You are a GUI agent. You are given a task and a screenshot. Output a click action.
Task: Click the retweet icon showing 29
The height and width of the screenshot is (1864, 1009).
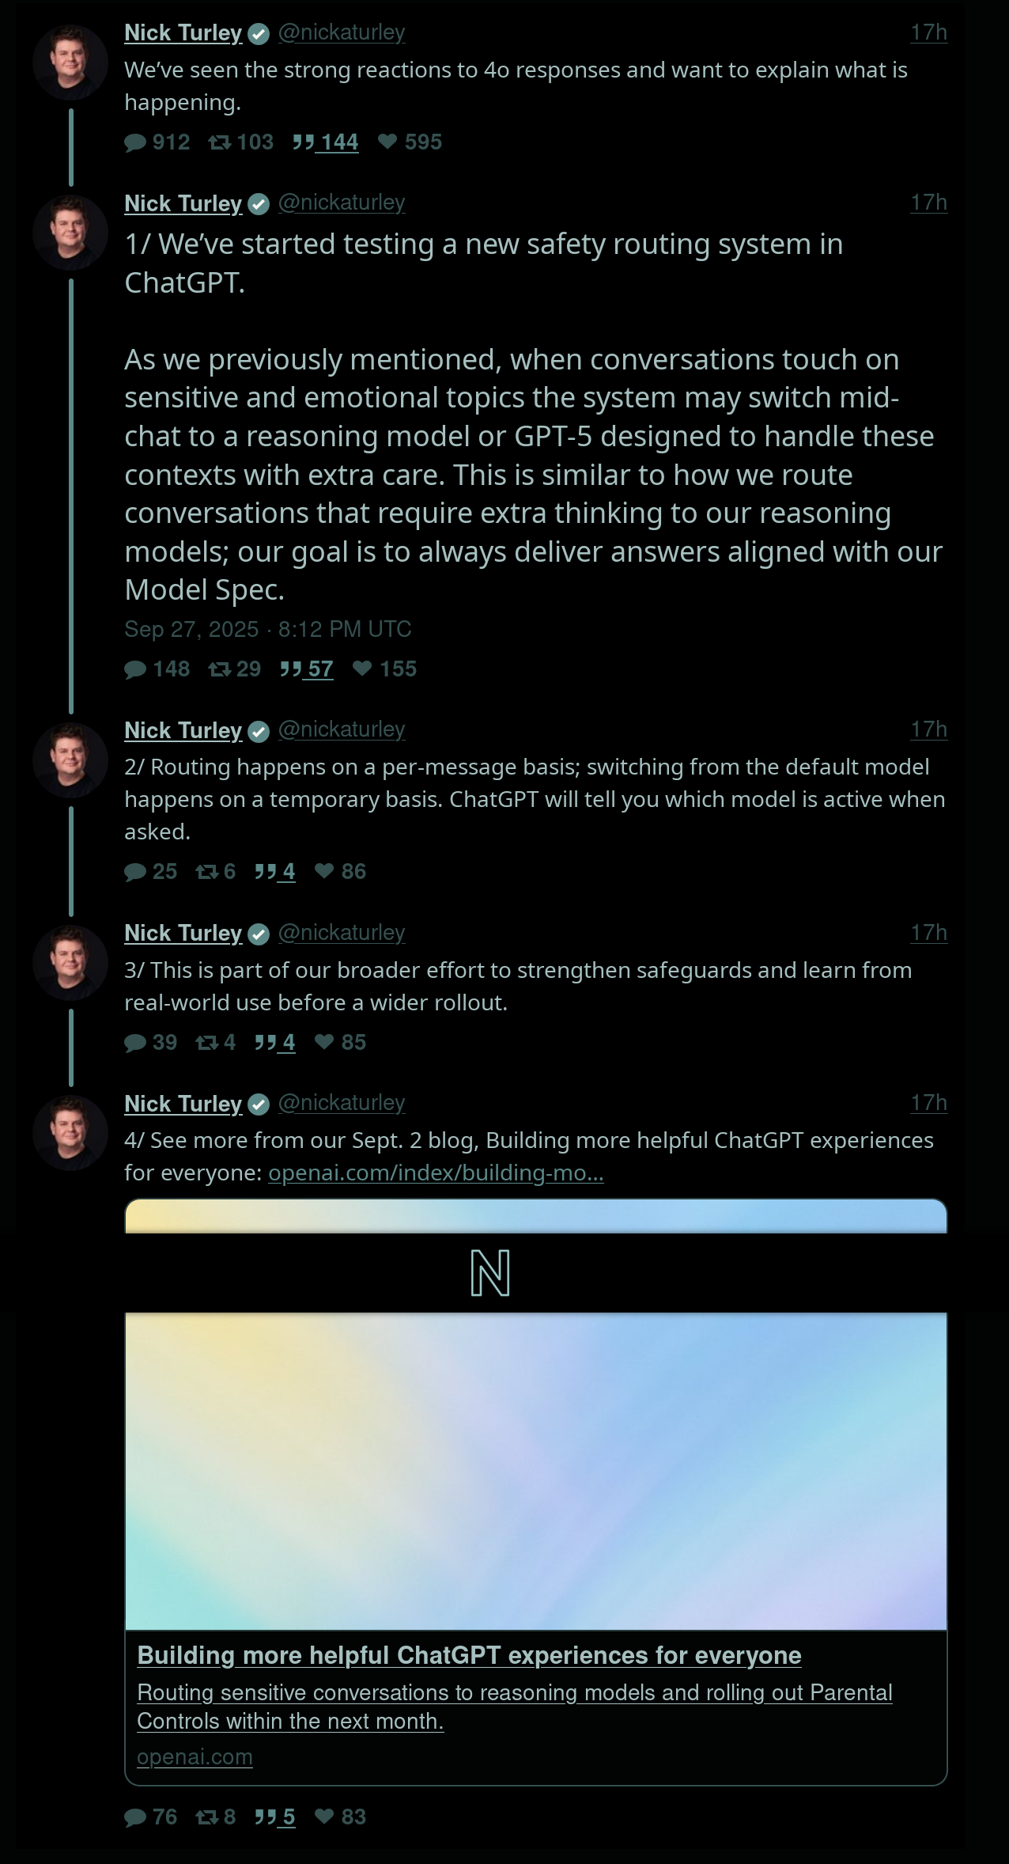pos(219,669)
